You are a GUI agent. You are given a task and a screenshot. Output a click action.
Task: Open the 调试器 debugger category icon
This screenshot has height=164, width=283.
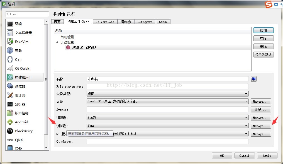pyautogui.click(x=10, y=86)
